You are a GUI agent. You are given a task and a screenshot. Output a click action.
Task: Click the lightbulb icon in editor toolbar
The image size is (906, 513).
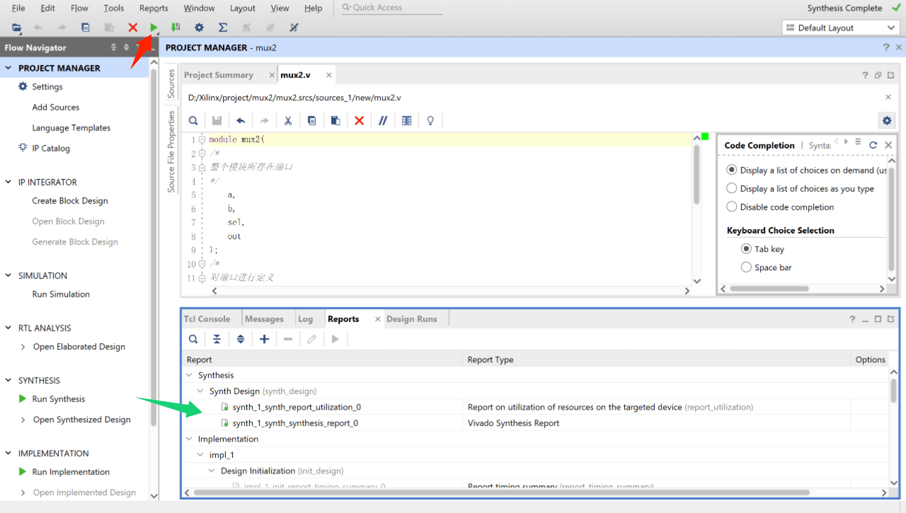pyautogui.click(x=430, y=121)
